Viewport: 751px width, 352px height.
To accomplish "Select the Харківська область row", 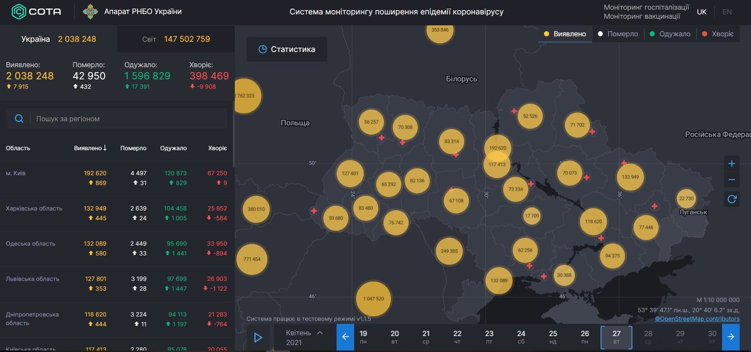I will (116, 214).
